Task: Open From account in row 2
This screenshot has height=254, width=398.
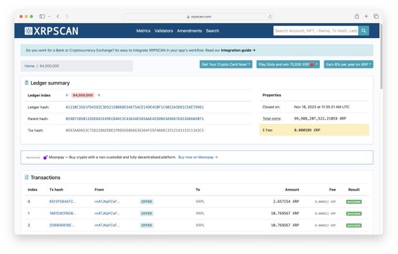Action: pyautogui.click(x=107, y=225)
